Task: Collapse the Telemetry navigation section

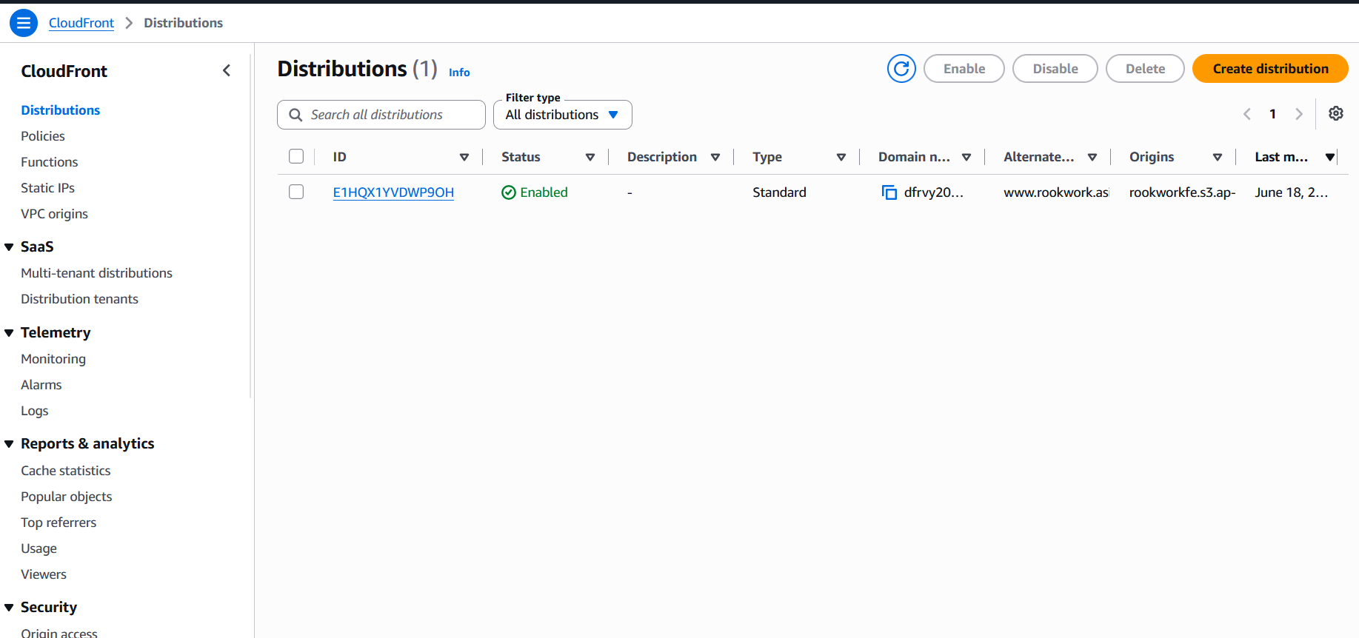Action: click(9, 333)
